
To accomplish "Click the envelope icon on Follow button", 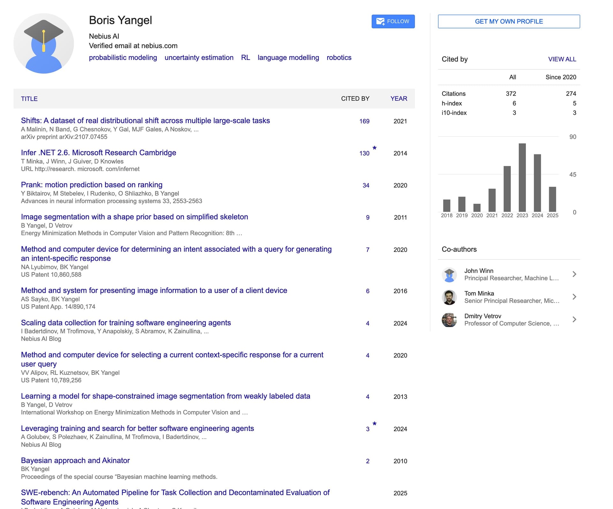I will (x=380, y=21).
